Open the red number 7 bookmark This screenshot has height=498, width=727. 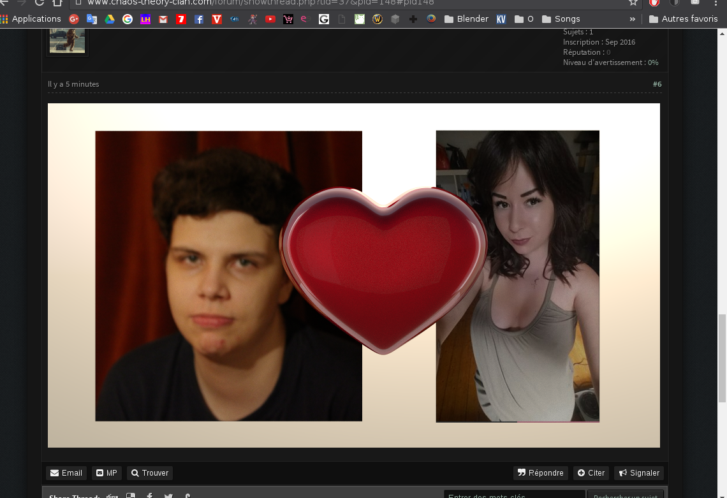pyautogui.click(x=181, y=19)
